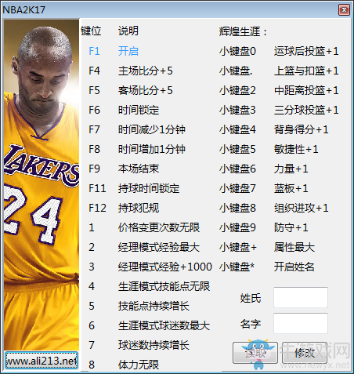Click the 敏捷性+1 entry

point(296,149)
